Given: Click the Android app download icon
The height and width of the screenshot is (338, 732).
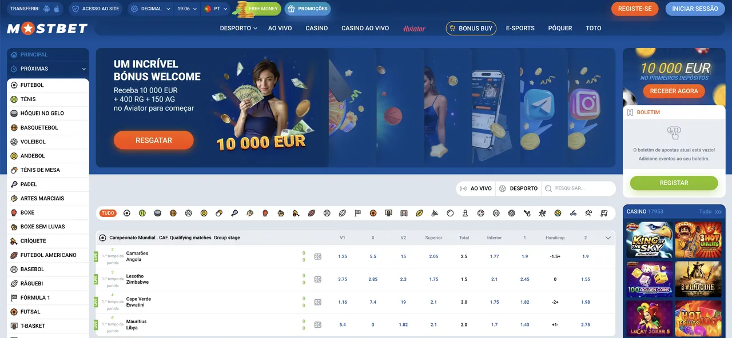Looking at the screenshot, I should click(45, 9).
